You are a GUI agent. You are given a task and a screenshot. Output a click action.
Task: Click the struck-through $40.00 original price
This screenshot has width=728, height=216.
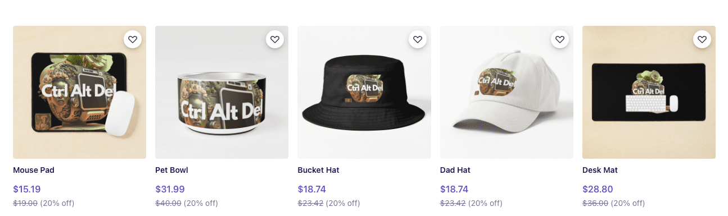pos(168,203)
